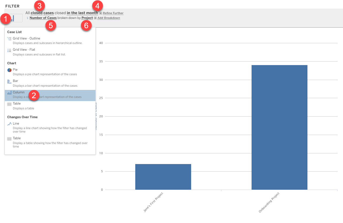Open the 'in the last month' filter
This screenshot has width=343, height=223.
point(82,13)
